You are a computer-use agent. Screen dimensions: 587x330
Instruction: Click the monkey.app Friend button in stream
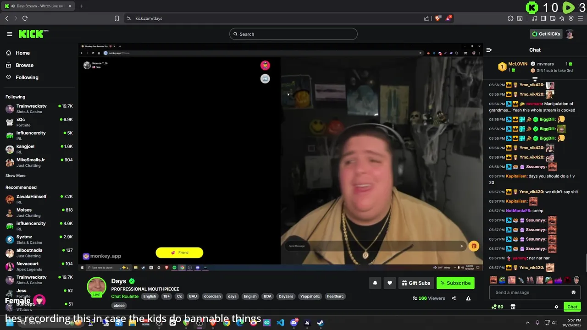pos(179,253)
